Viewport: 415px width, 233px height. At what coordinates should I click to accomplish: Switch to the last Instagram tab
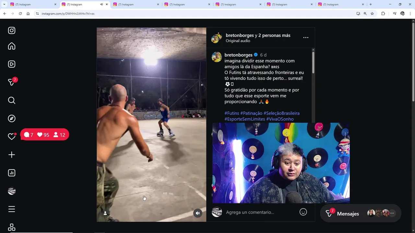(341, 5)
